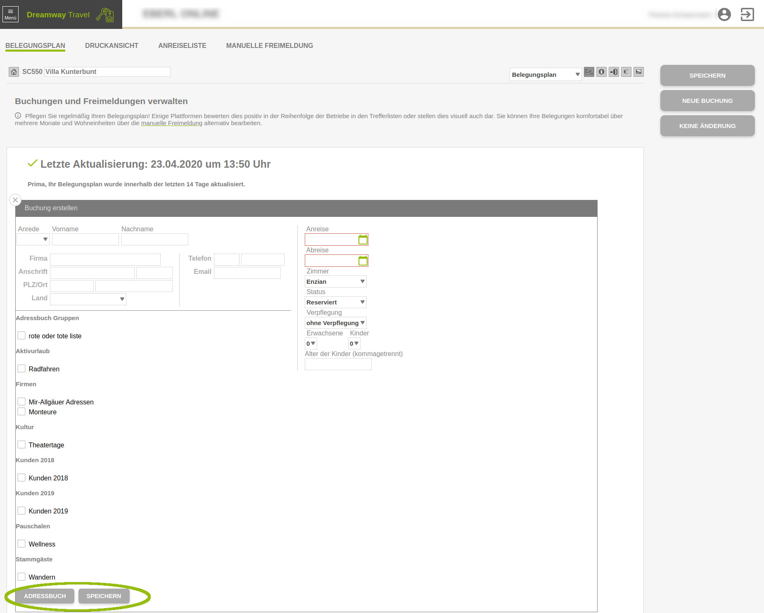Open the Status dropdown showing Reserviert
The width and height of the screenshot is (764, 613).
point(335,302)
